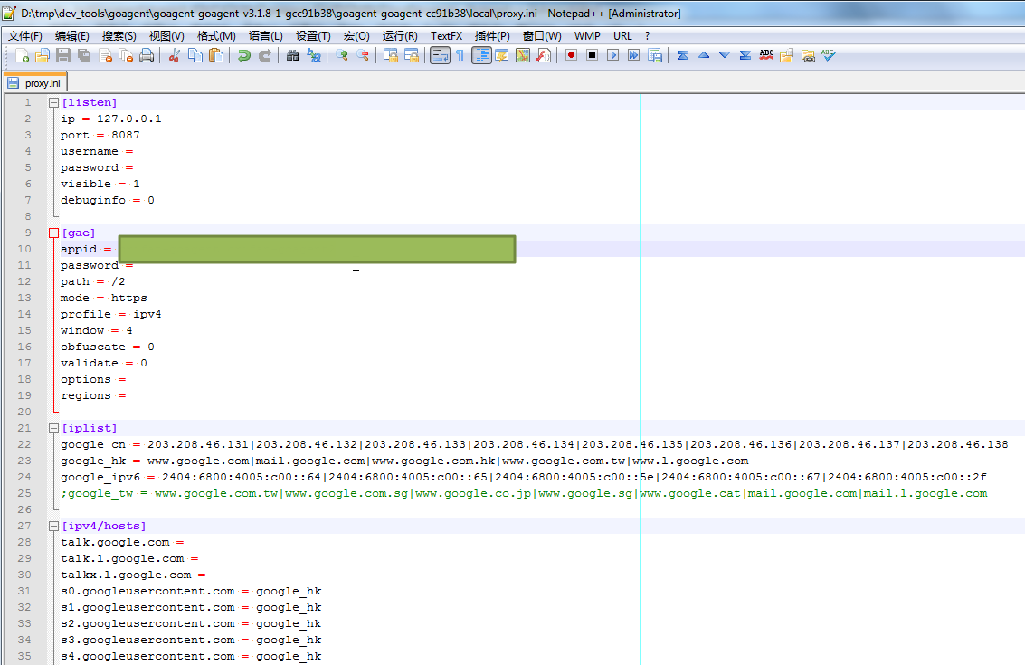Run macro multiple times icon

point(634,55)
